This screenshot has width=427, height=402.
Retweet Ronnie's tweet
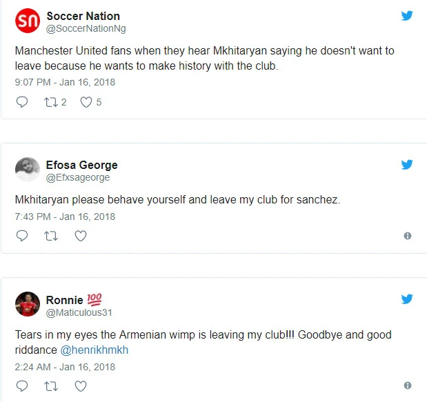(x=50, y=385)
